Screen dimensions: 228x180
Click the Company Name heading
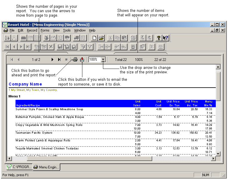(x=25, y=84)
